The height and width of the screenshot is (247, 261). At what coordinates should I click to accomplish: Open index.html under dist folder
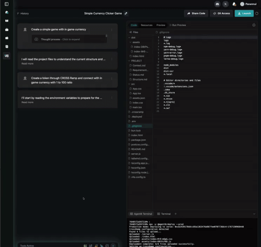click(138, 56)
